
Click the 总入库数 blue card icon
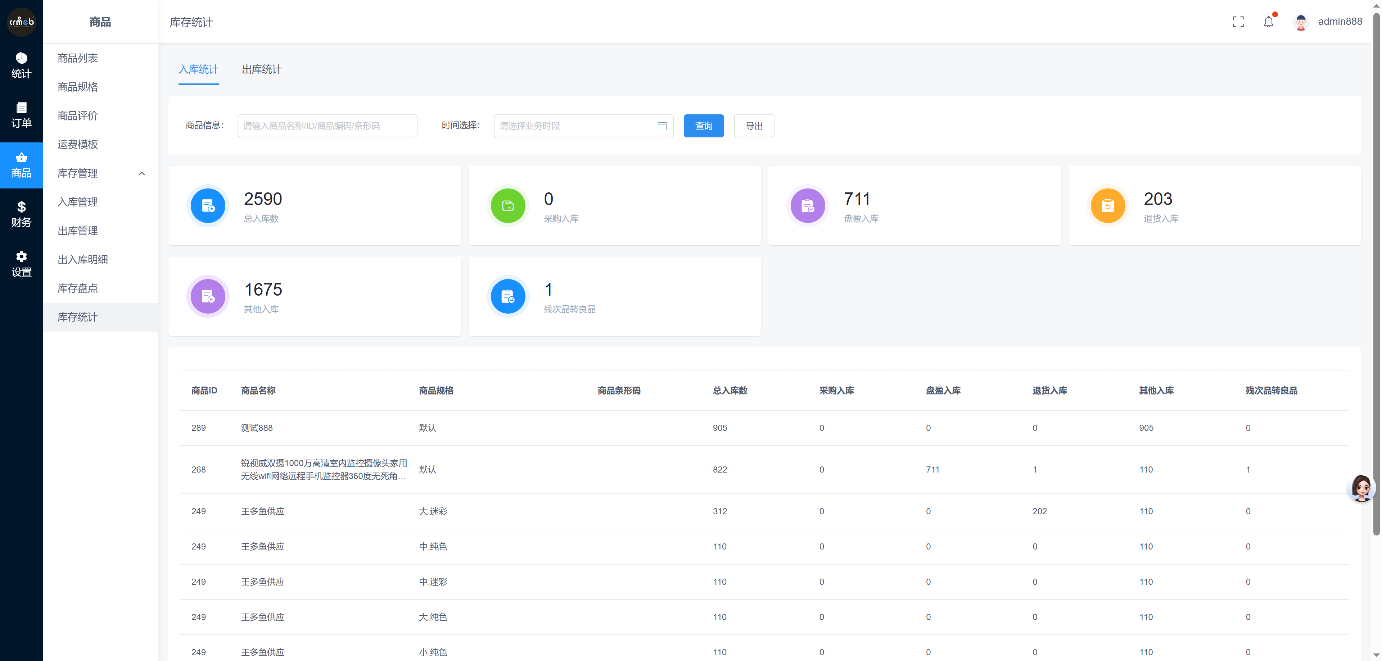coord(208,205)
